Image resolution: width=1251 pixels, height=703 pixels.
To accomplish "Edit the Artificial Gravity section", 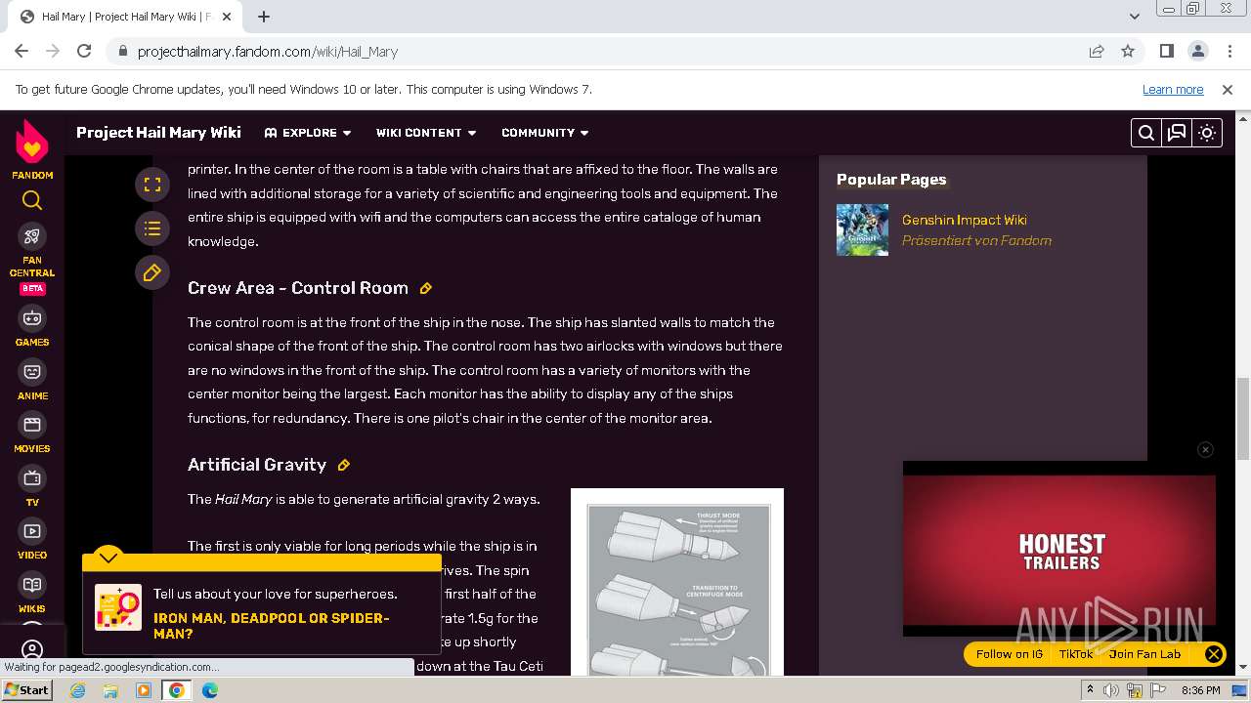I will click(x=343, y=465).
